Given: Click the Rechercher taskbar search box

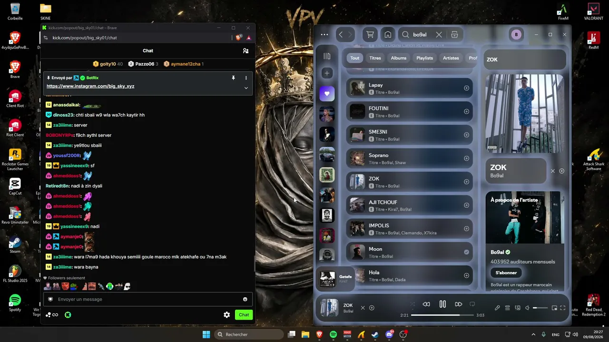Looking at the screenshot, I should (248, 334).
